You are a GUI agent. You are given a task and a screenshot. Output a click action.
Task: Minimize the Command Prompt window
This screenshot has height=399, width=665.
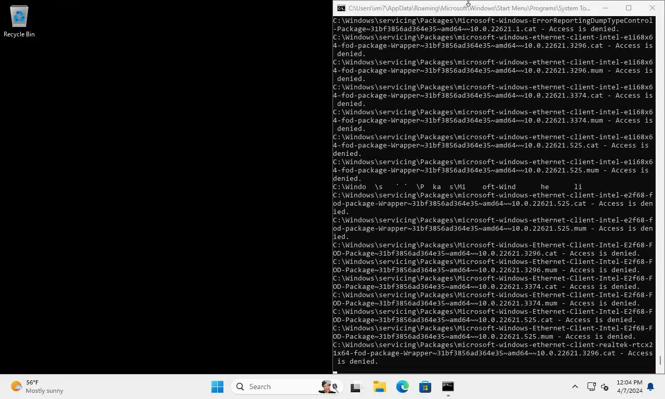tap(605, 8)
